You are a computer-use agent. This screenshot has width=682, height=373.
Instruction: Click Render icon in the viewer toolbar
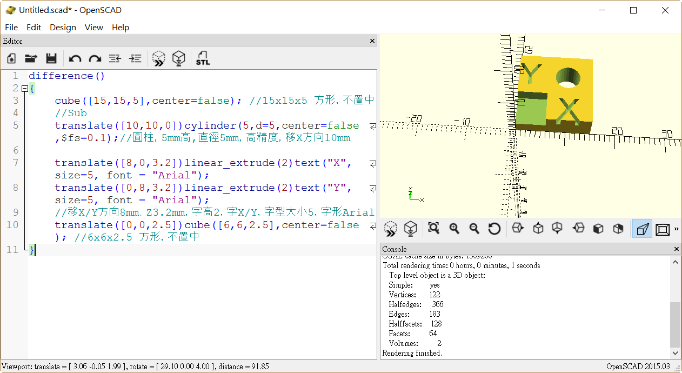pyautogui.click(x=411, y=229)
